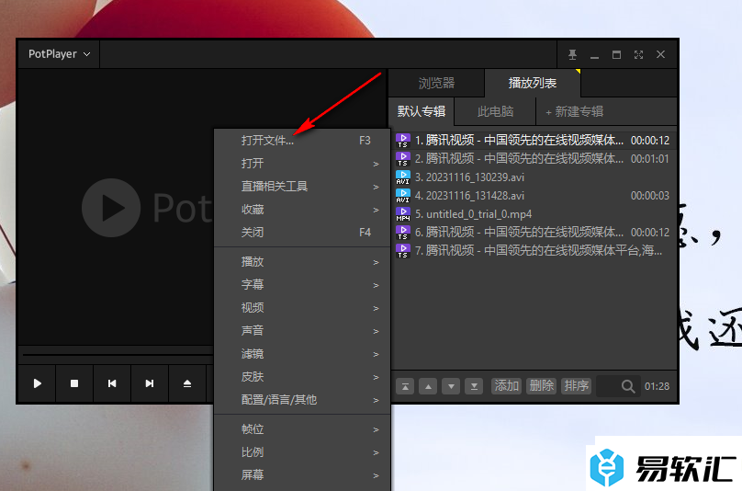742x491 pixels.
Task: Click the TS file icon of item 1
Action: [x=403, y=141]
